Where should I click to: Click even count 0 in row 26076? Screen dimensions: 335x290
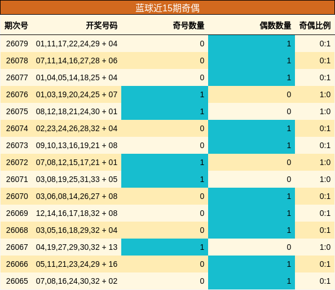click(x=289, y=94)
